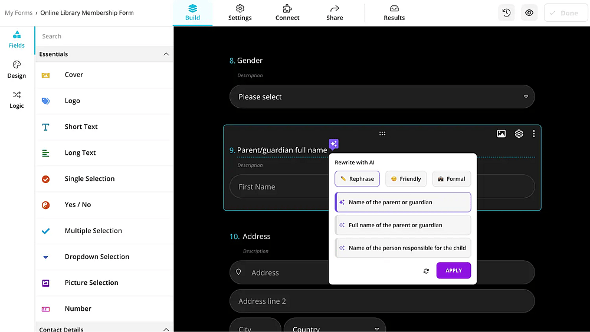Edit the Address question title
This screenshot has height=332, width=590.
257,236
